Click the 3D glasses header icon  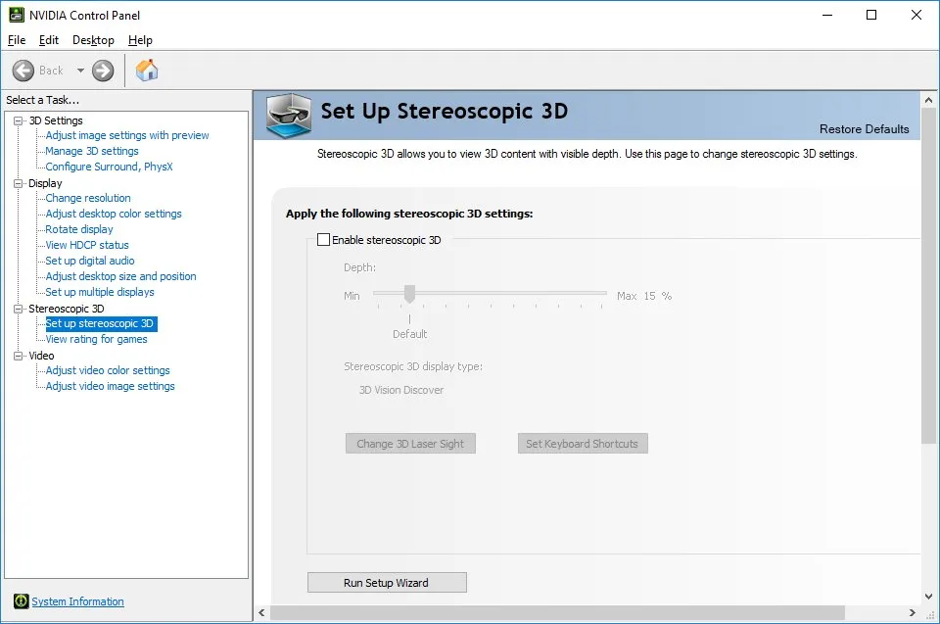[x=288, y=116]
